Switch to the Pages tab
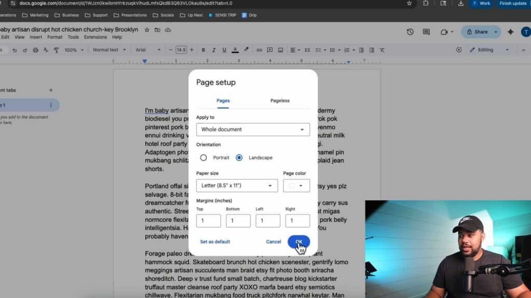Image resolution: width=531 pixels, height=298 pixels. pos(223,101)
